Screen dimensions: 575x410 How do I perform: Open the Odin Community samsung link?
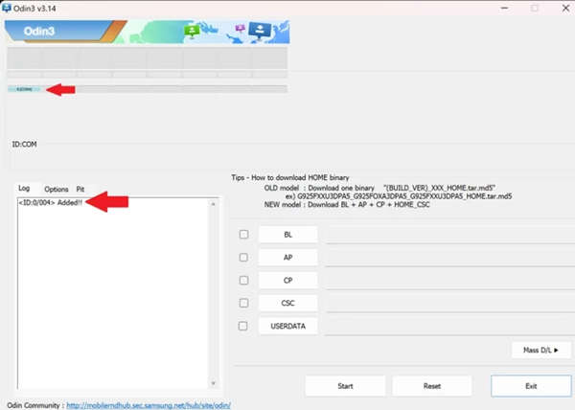(x=149, y=405)
